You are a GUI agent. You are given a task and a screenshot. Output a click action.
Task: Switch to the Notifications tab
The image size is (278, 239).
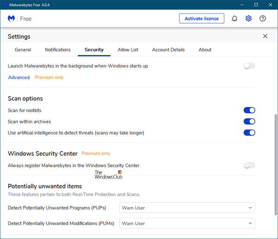tap(58, 50)
